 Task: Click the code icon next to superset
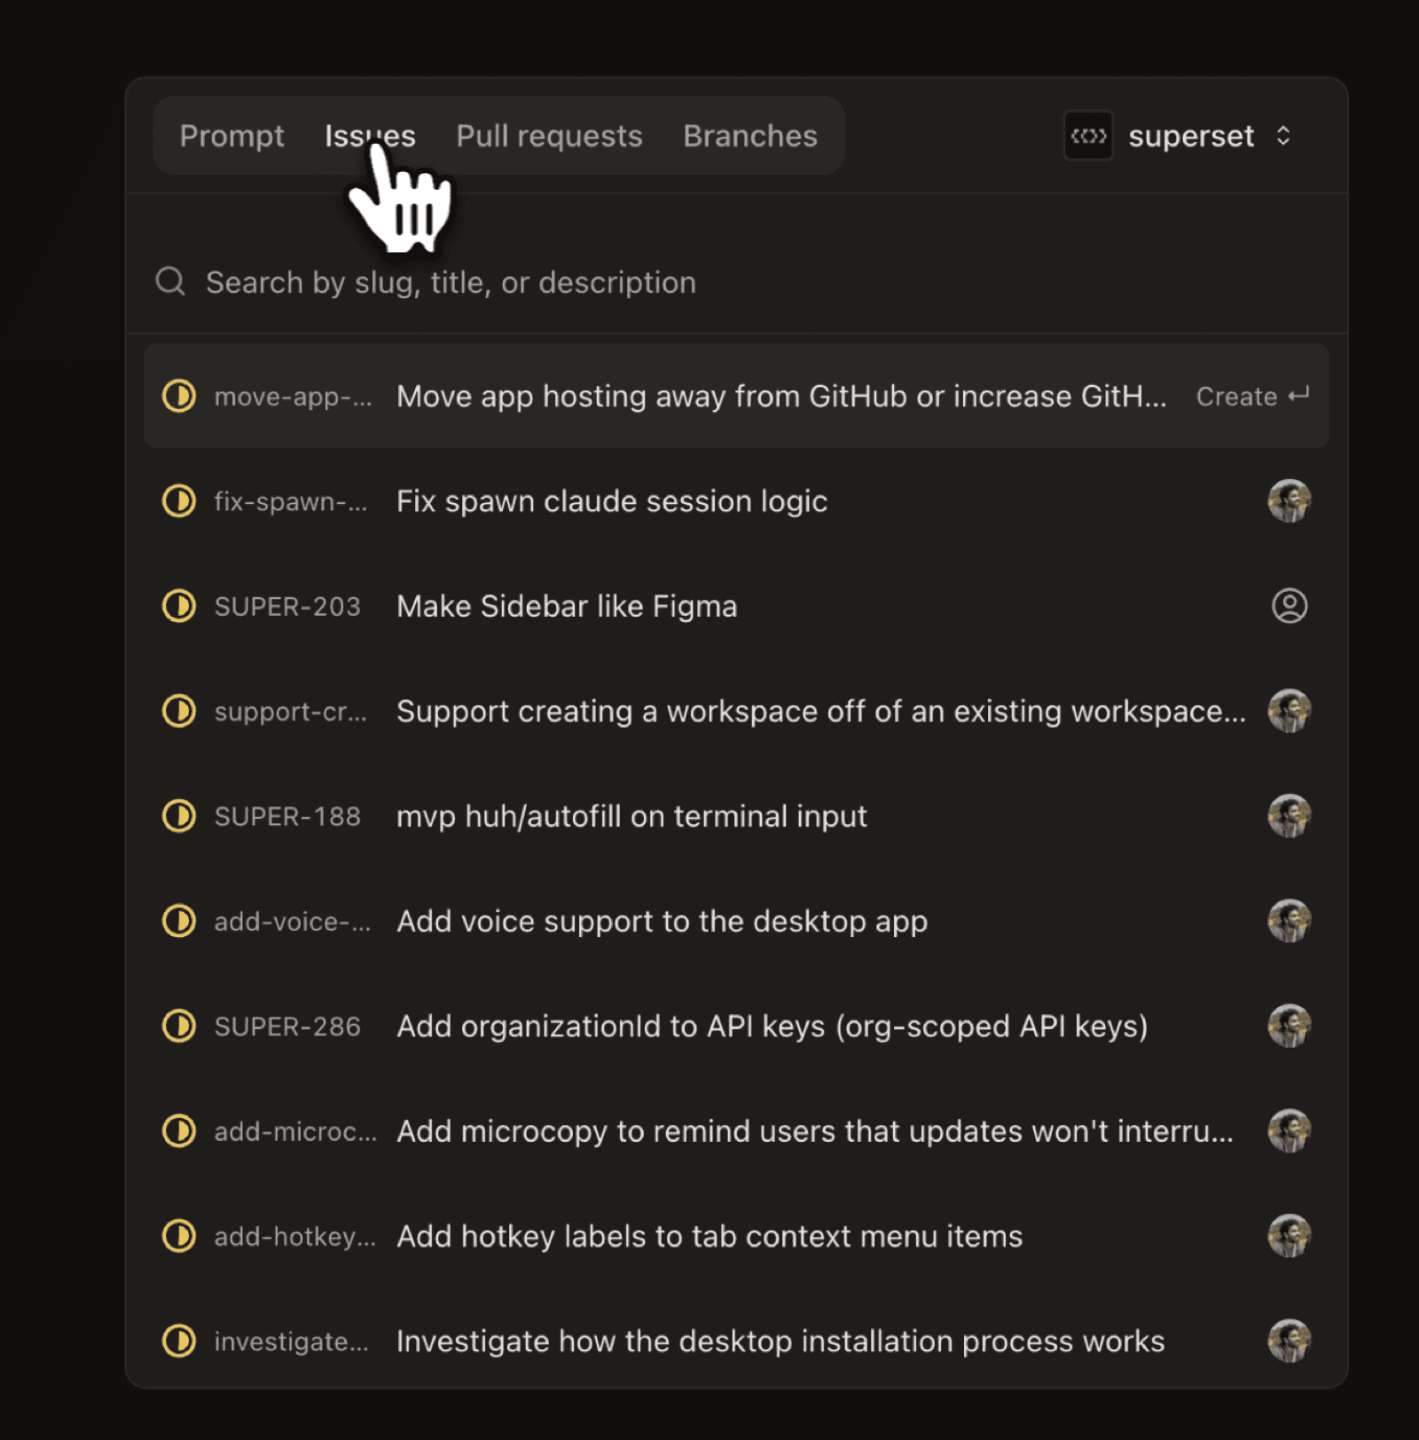click(1088, 136)
